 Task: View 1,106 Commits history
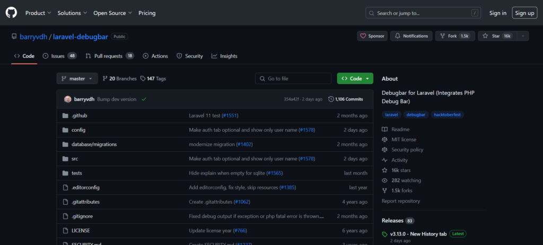346,99
